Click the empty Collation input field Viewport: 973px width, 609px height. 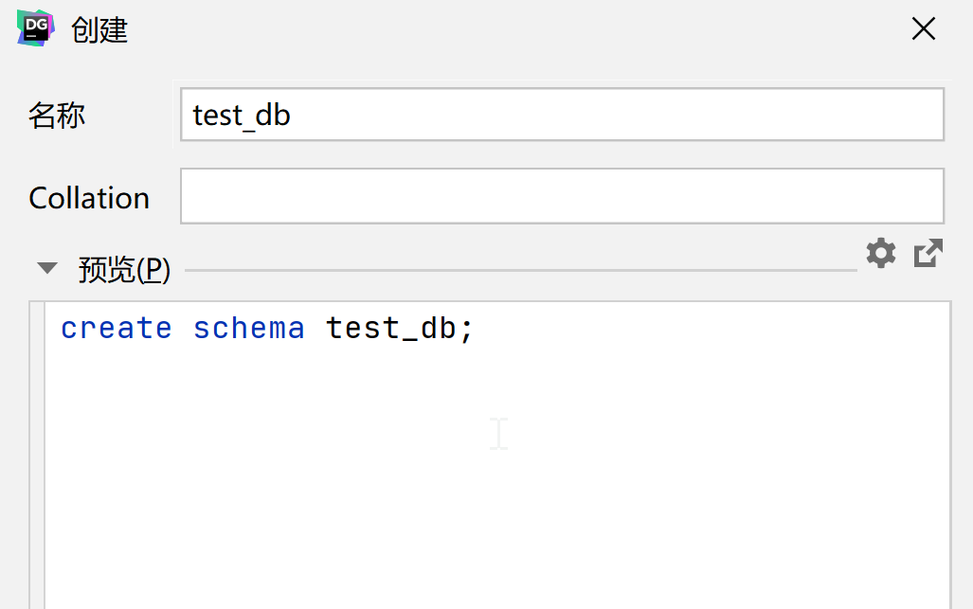coord(562,197)
